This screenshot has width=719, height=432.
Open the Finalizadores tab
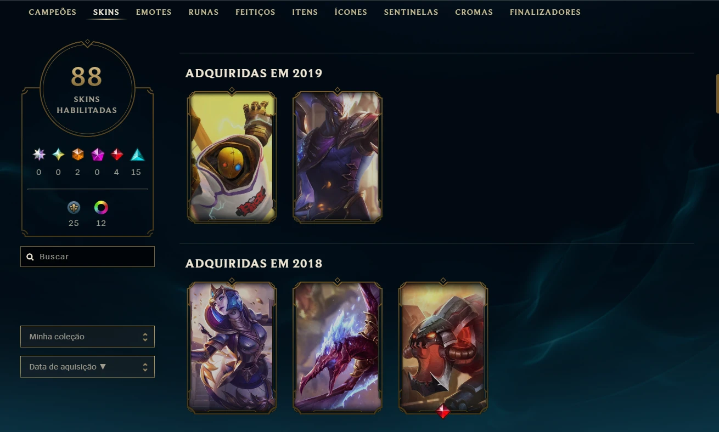(545, 12)
